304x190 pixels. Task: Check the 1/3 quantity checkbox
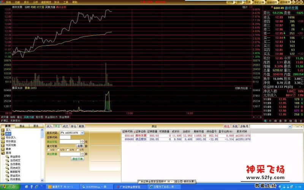click(58, 149)
